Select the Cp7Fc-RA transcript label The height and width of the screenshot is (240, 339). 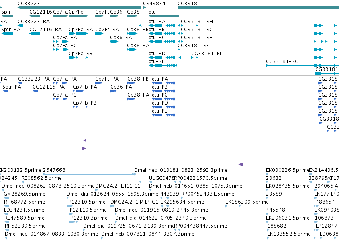click(x=107, y=30)
